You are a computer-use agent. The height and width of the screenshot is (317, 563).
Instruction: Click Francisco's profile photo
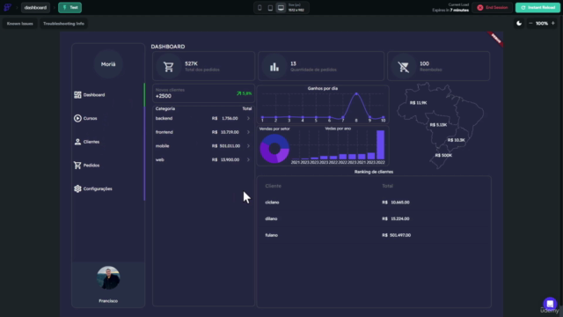pyautogui.click(x=108, y=278)
